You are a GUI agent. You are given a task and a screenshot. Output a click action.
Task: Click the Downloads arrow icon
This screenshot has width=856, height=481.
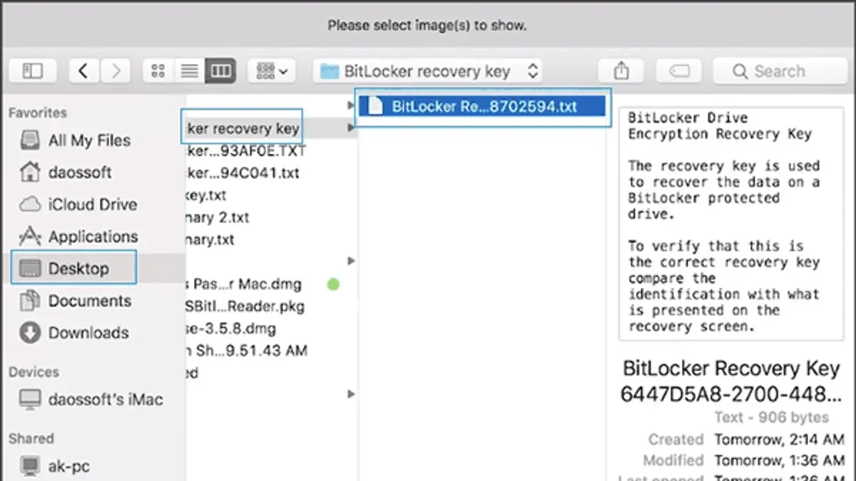[x=30, y=333]
